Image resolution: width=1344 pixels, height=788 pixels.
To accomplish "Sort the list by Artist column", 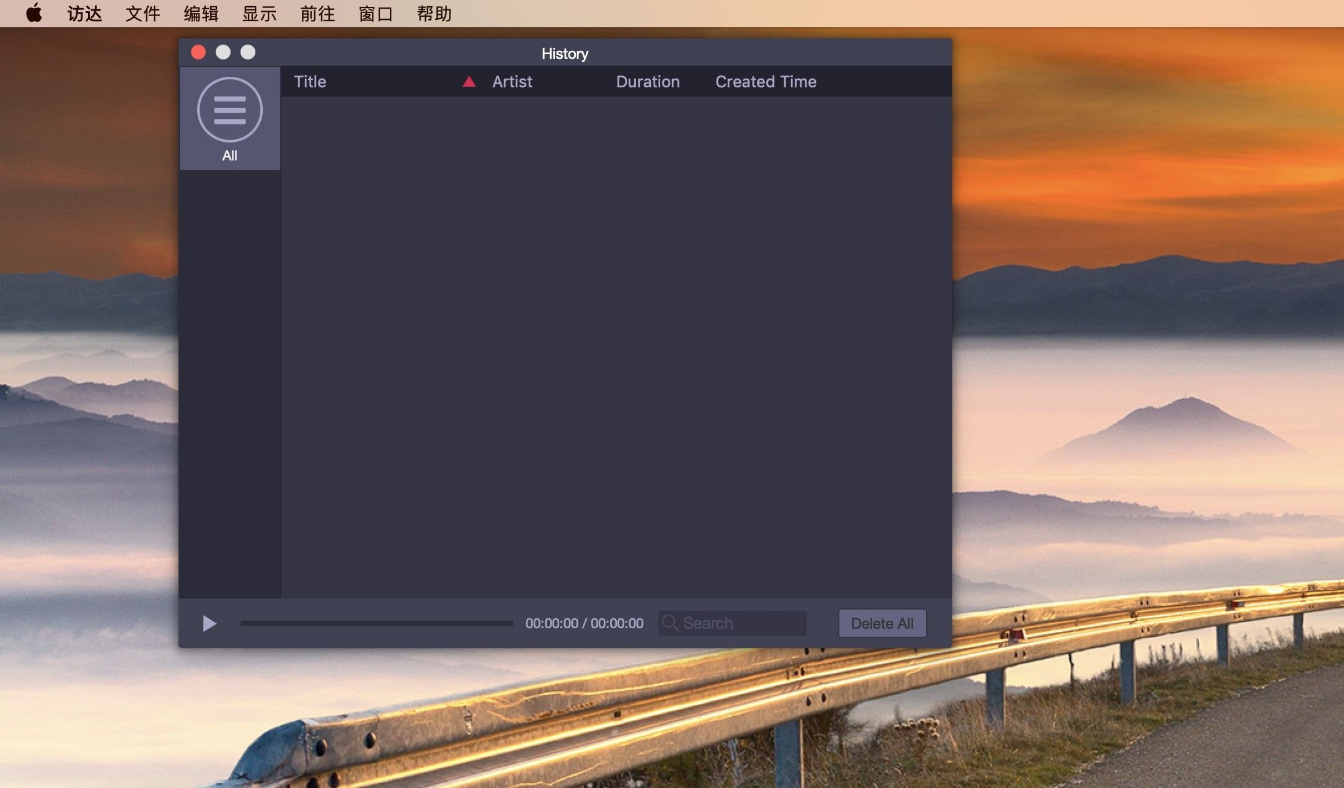I will click(x=512, y=82).
